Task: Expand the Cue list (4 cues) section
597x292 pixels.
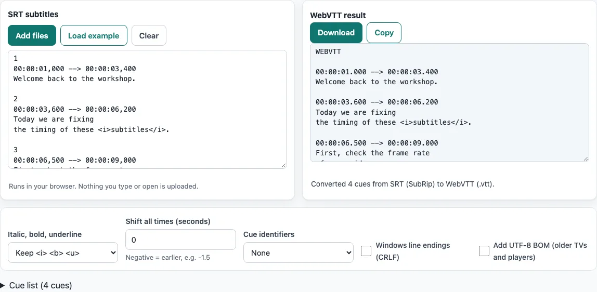Action: click(36, 286)
